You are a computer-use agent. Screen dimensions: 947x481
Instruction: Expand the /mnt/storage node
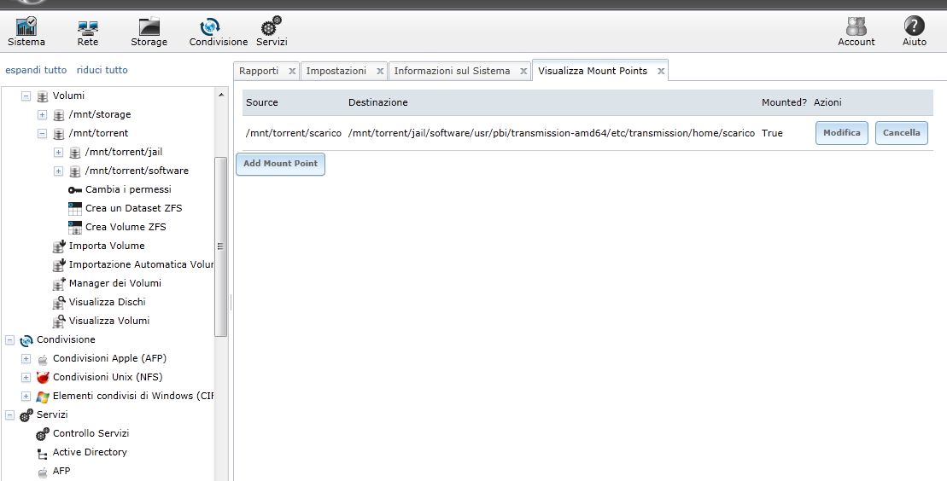43,114
